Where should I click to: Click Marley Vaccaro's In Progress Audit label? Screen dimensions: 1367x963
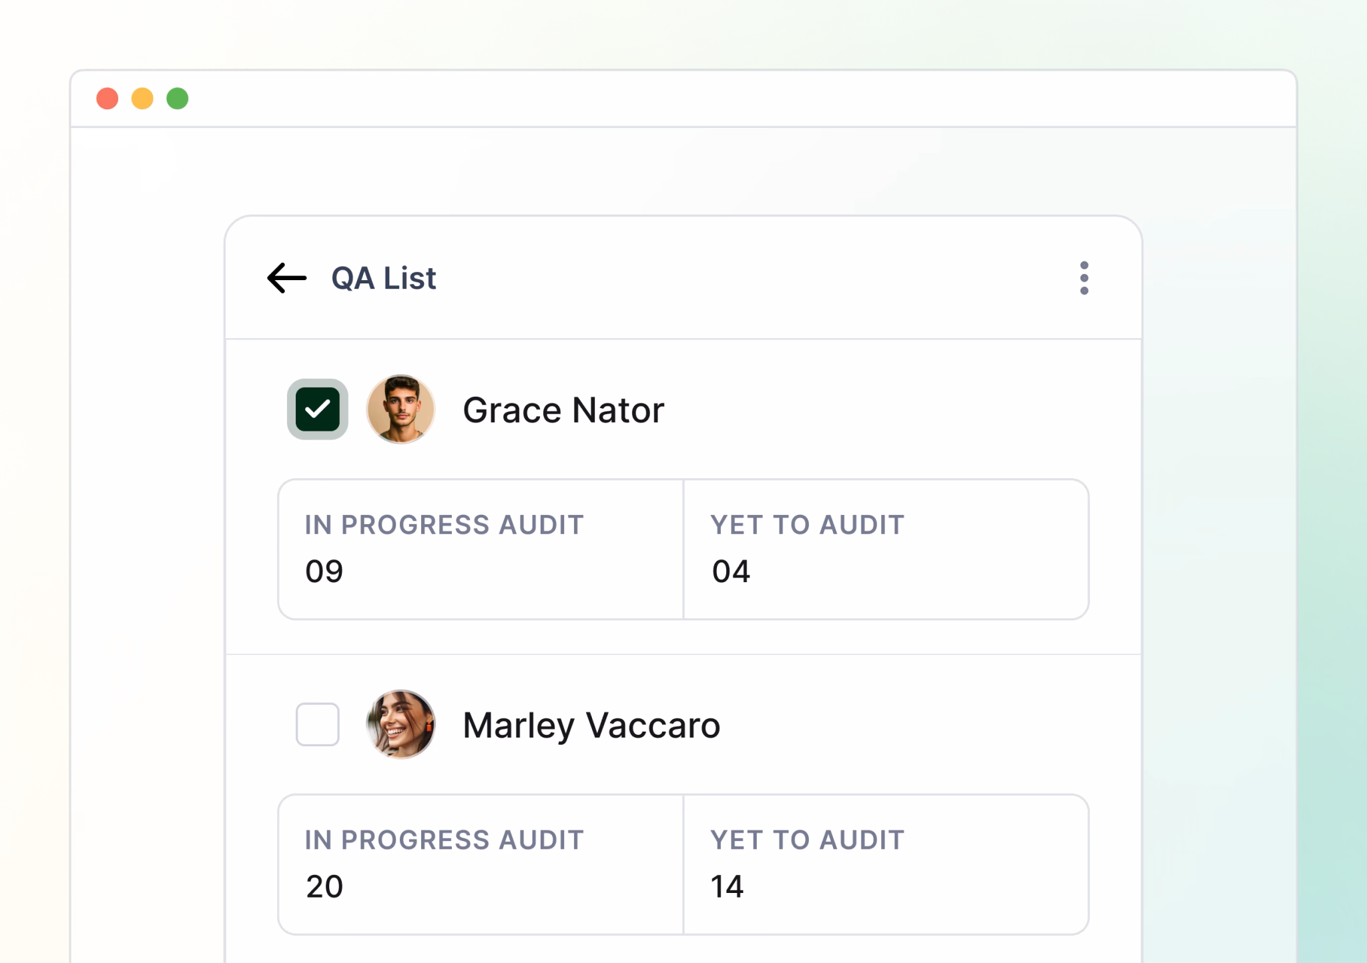[x=445, y=840]
